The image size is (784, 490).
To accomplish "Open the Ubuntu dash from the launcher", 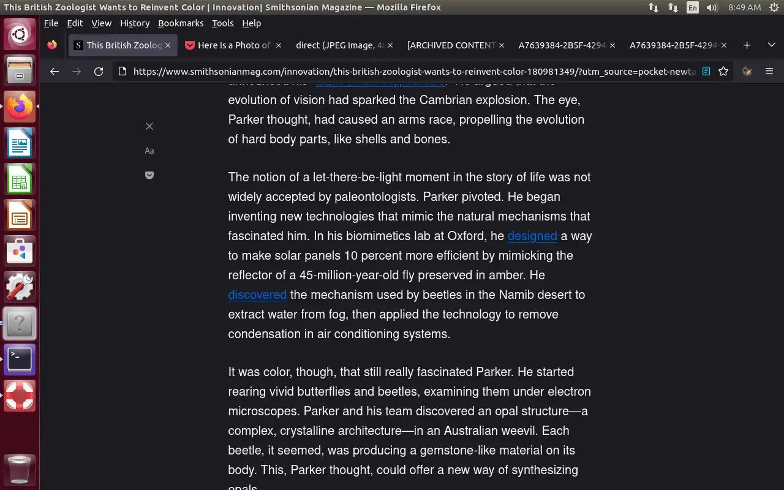I will [20, 34].
